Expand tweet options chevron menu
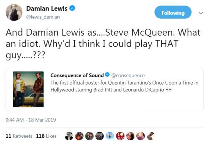206x144 pixels. (201, 13)
